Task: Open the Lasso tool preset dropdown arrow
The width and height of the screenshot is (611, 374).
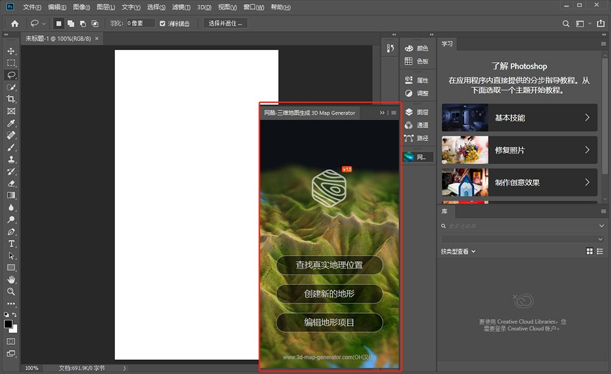Action: (x=43, y=24)
